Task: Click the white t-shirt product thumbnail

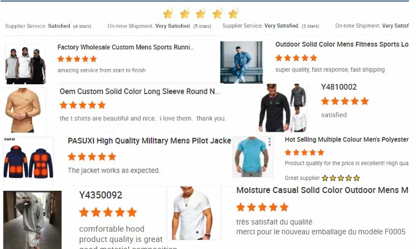Action: tap(194, 213)
